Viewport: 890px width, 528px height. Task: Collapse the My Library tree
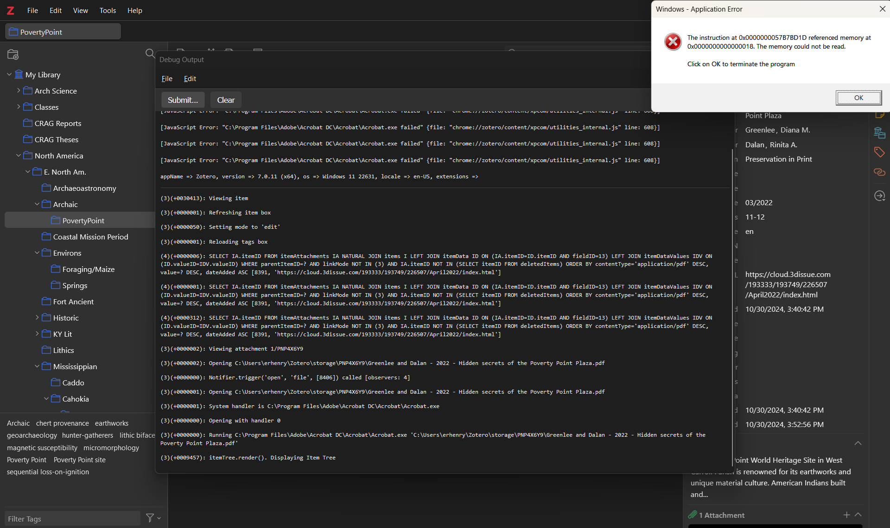(x=9, y=75)
